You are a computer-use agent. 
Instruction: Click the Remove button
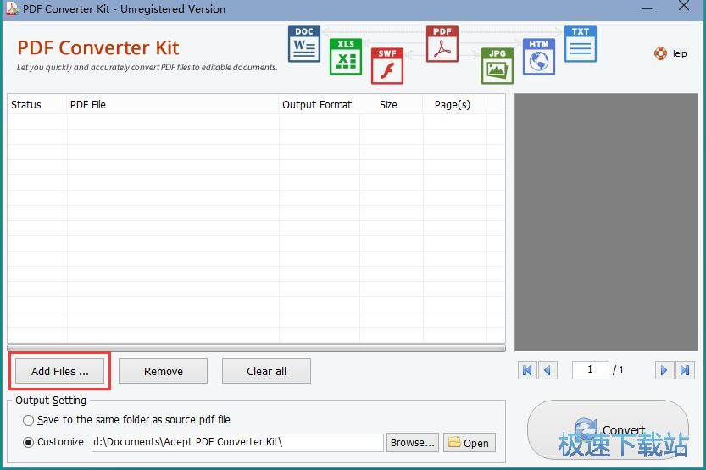pos(163,371)
